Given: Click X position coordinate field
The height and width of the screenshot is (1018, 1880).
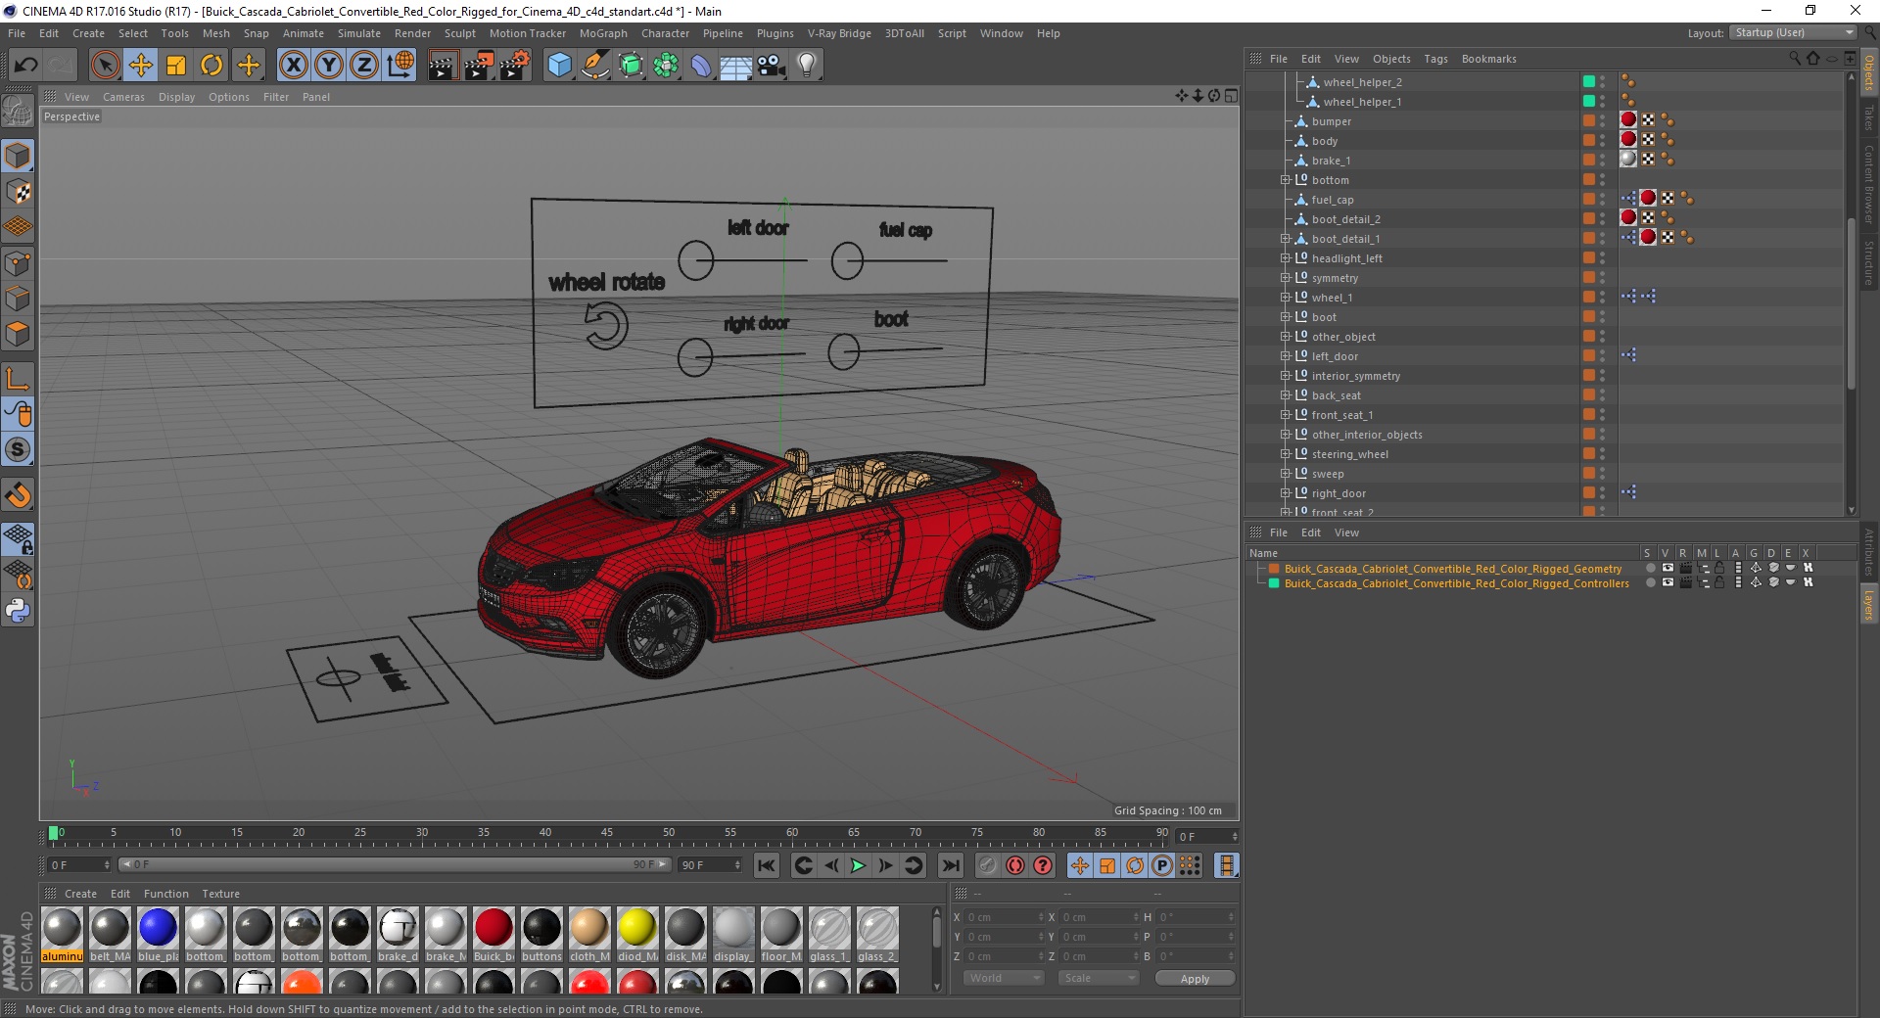Looking at the screenshot, I should [1003, 917].
